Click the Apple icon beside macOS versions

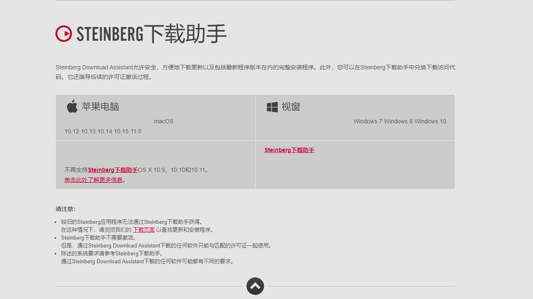[x=72, y=106]
